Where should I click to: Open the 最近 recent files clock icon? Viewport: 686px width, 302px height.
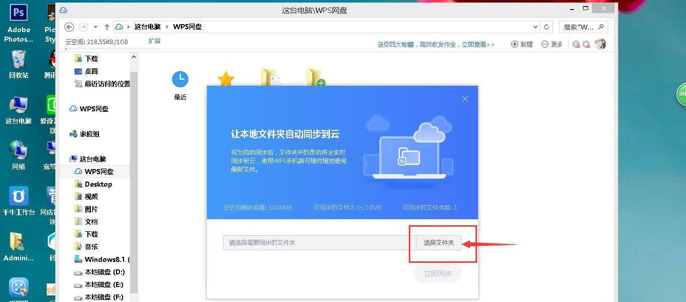(x=180, y=79)
